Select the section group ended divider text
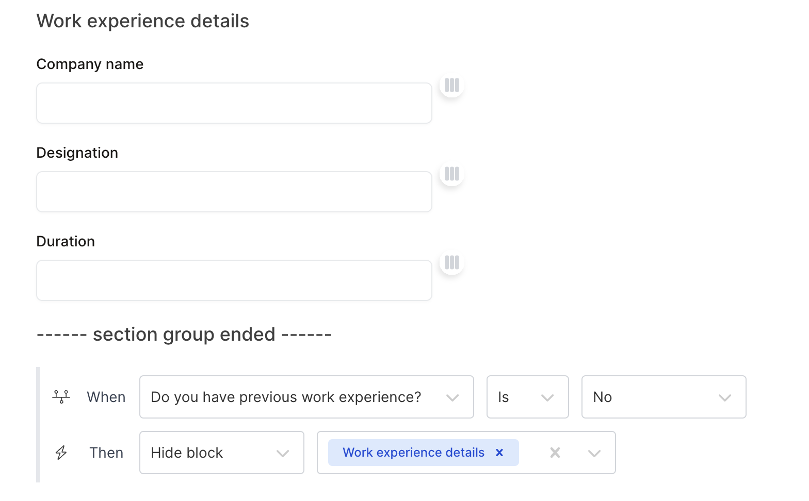The width and height of the screenshot is (809, 501). click(x=184, y=335)
